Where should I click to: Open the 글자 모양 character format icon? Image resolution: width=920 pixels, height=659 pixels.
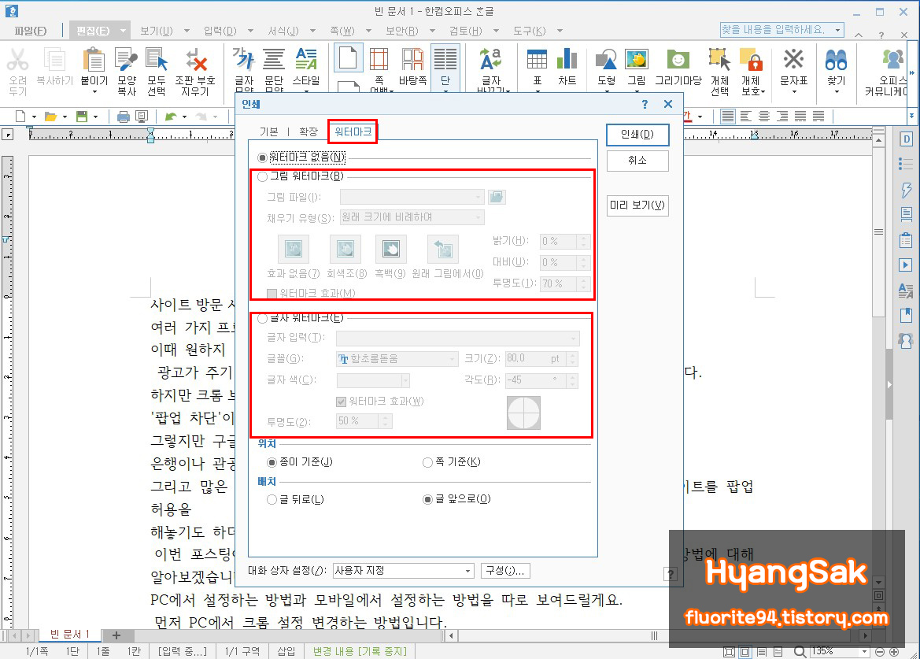coord(243,60)
